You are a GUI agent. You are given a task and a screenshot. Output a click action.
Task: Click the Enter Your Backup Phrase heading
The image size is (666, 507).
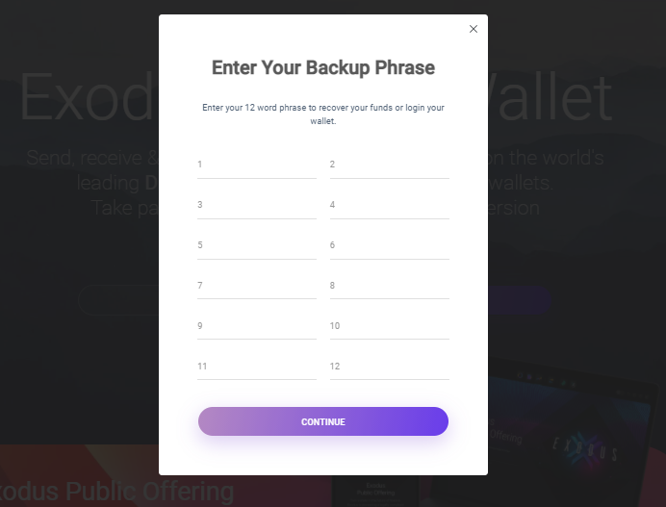tap(323, 68)
